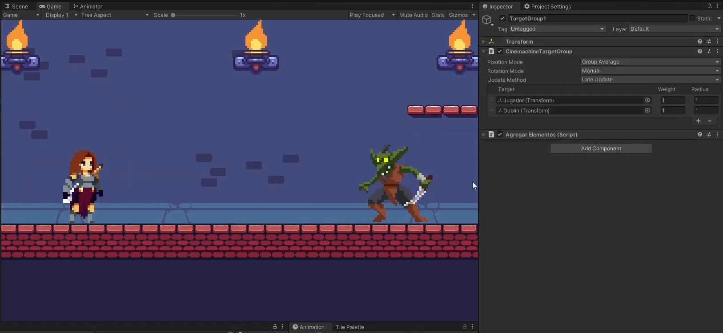Remove target with minus button
The image size is (723, 333).
click(x=710, y=121)
